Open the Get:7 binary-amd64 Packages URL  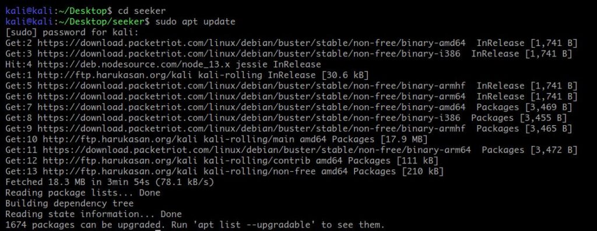tap(251, 107)
